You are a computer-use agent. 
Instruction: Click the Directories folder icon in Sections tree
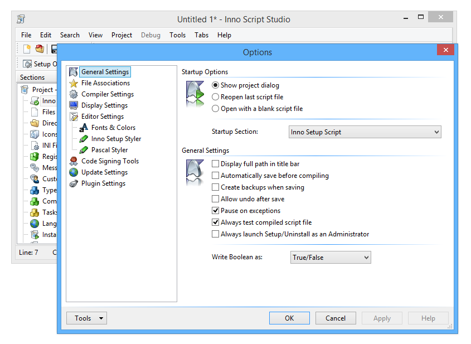click(x=35, y=123)
